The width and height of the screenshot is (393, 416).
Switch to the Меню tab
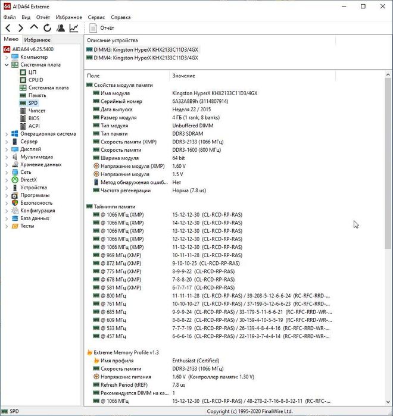11,39
